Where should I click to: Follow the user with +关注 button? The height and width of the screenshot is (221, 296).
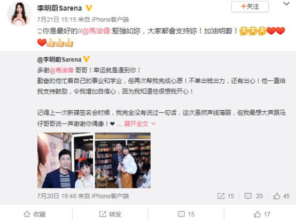250,6
